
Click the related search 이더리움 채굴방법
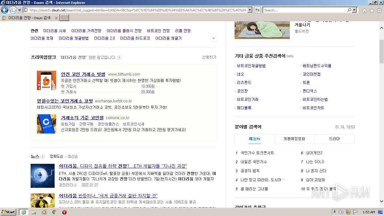click(x=74, y=38)
